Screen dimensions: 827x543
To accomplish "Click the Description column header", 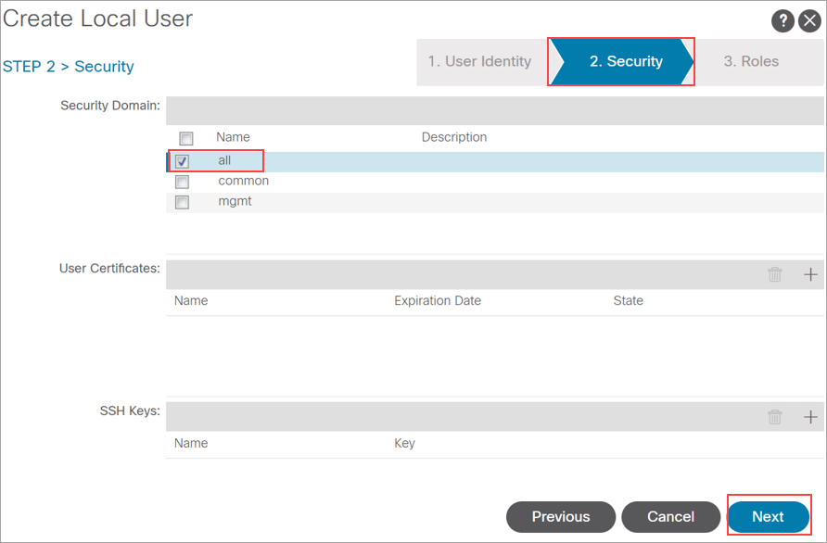I will (x=454, y=137).
